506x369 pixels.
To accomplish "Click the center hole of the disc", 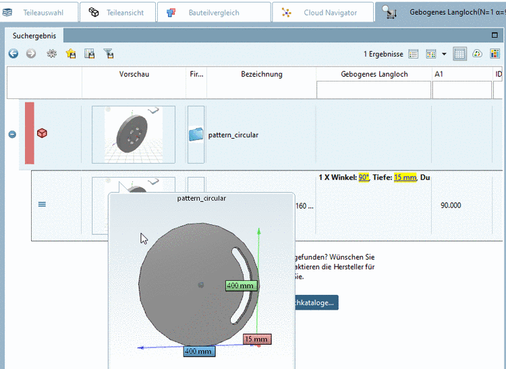I will click(x=201, y=285).
